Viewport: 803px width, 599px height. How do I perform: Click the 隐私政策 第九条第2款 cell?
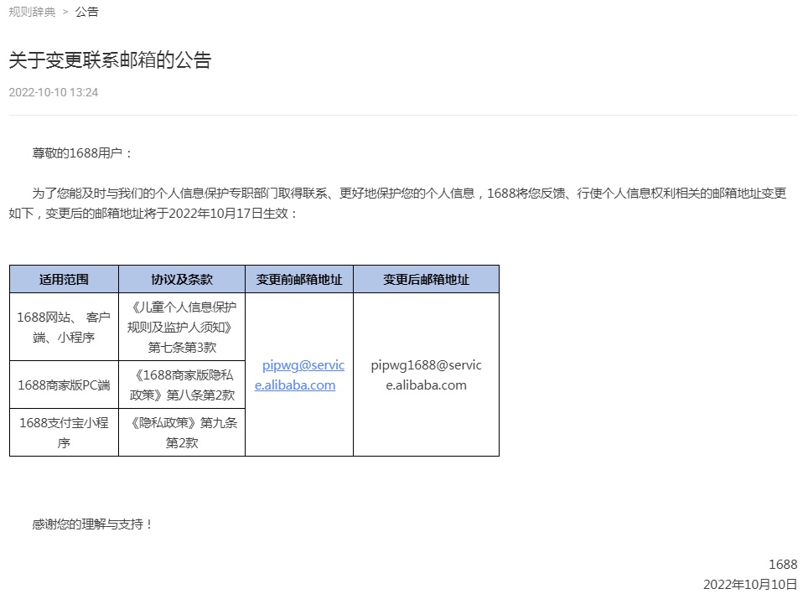(x=182, y=432)
